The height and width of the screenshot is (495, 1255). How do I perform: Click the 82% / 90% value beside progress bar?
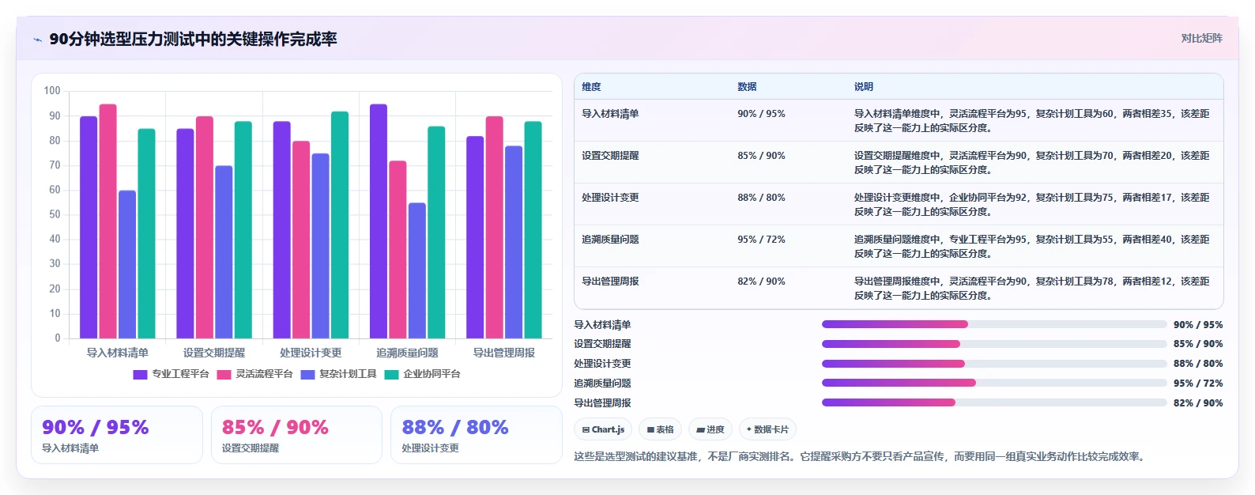[1198, 403]
